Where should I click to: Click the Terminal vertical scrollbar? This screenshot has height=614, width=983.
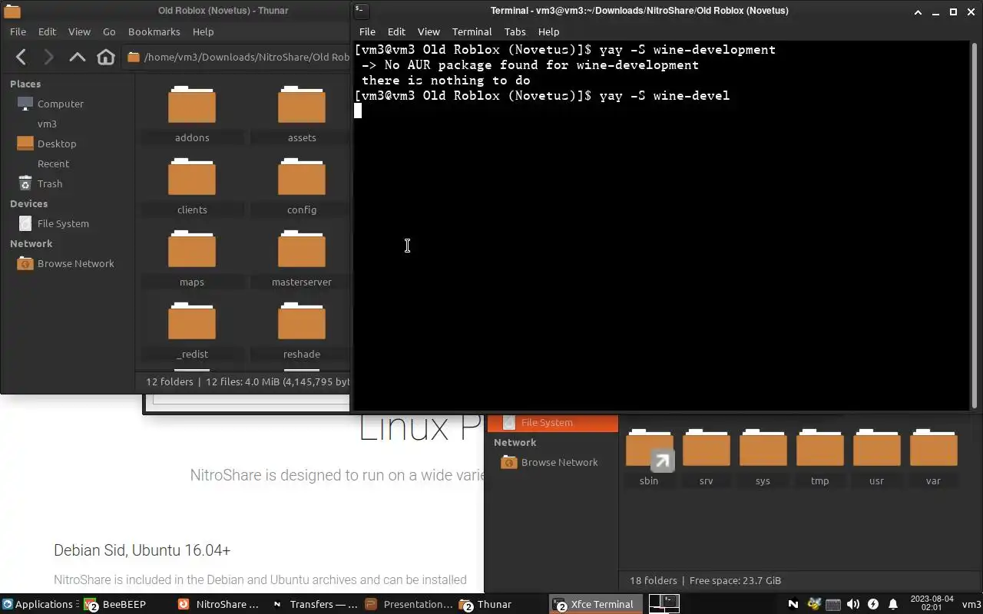[975, 225]
